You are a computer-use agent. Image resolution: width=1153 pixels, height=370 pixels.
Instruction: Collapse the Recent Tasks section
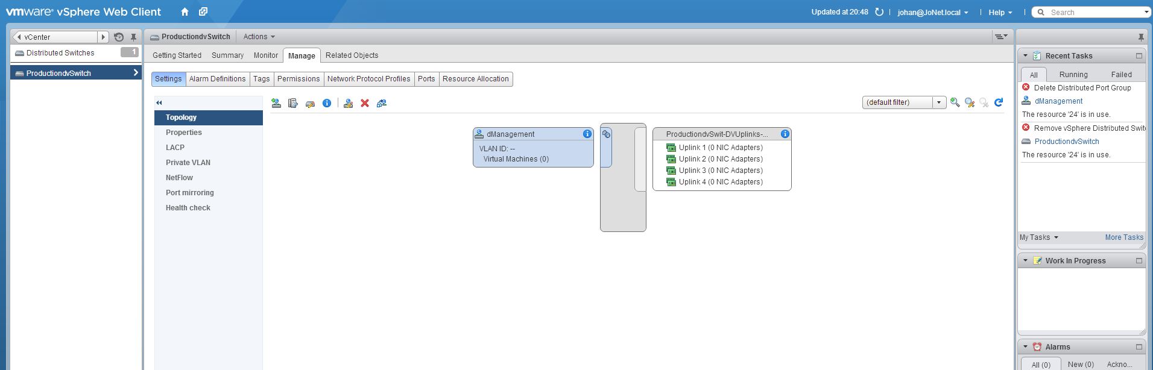pyautogui.click(x=1025, y=56)
